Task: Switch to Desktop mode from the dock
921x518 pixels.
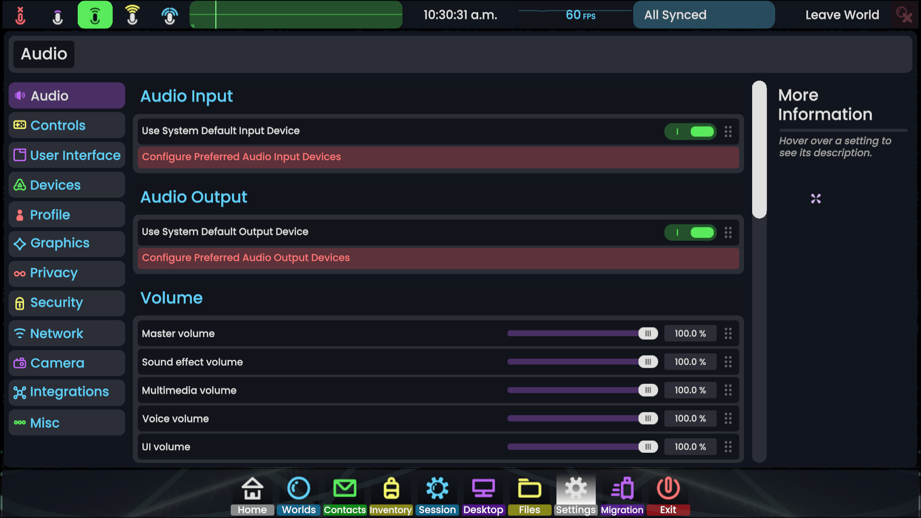Action: click(483, 494)
